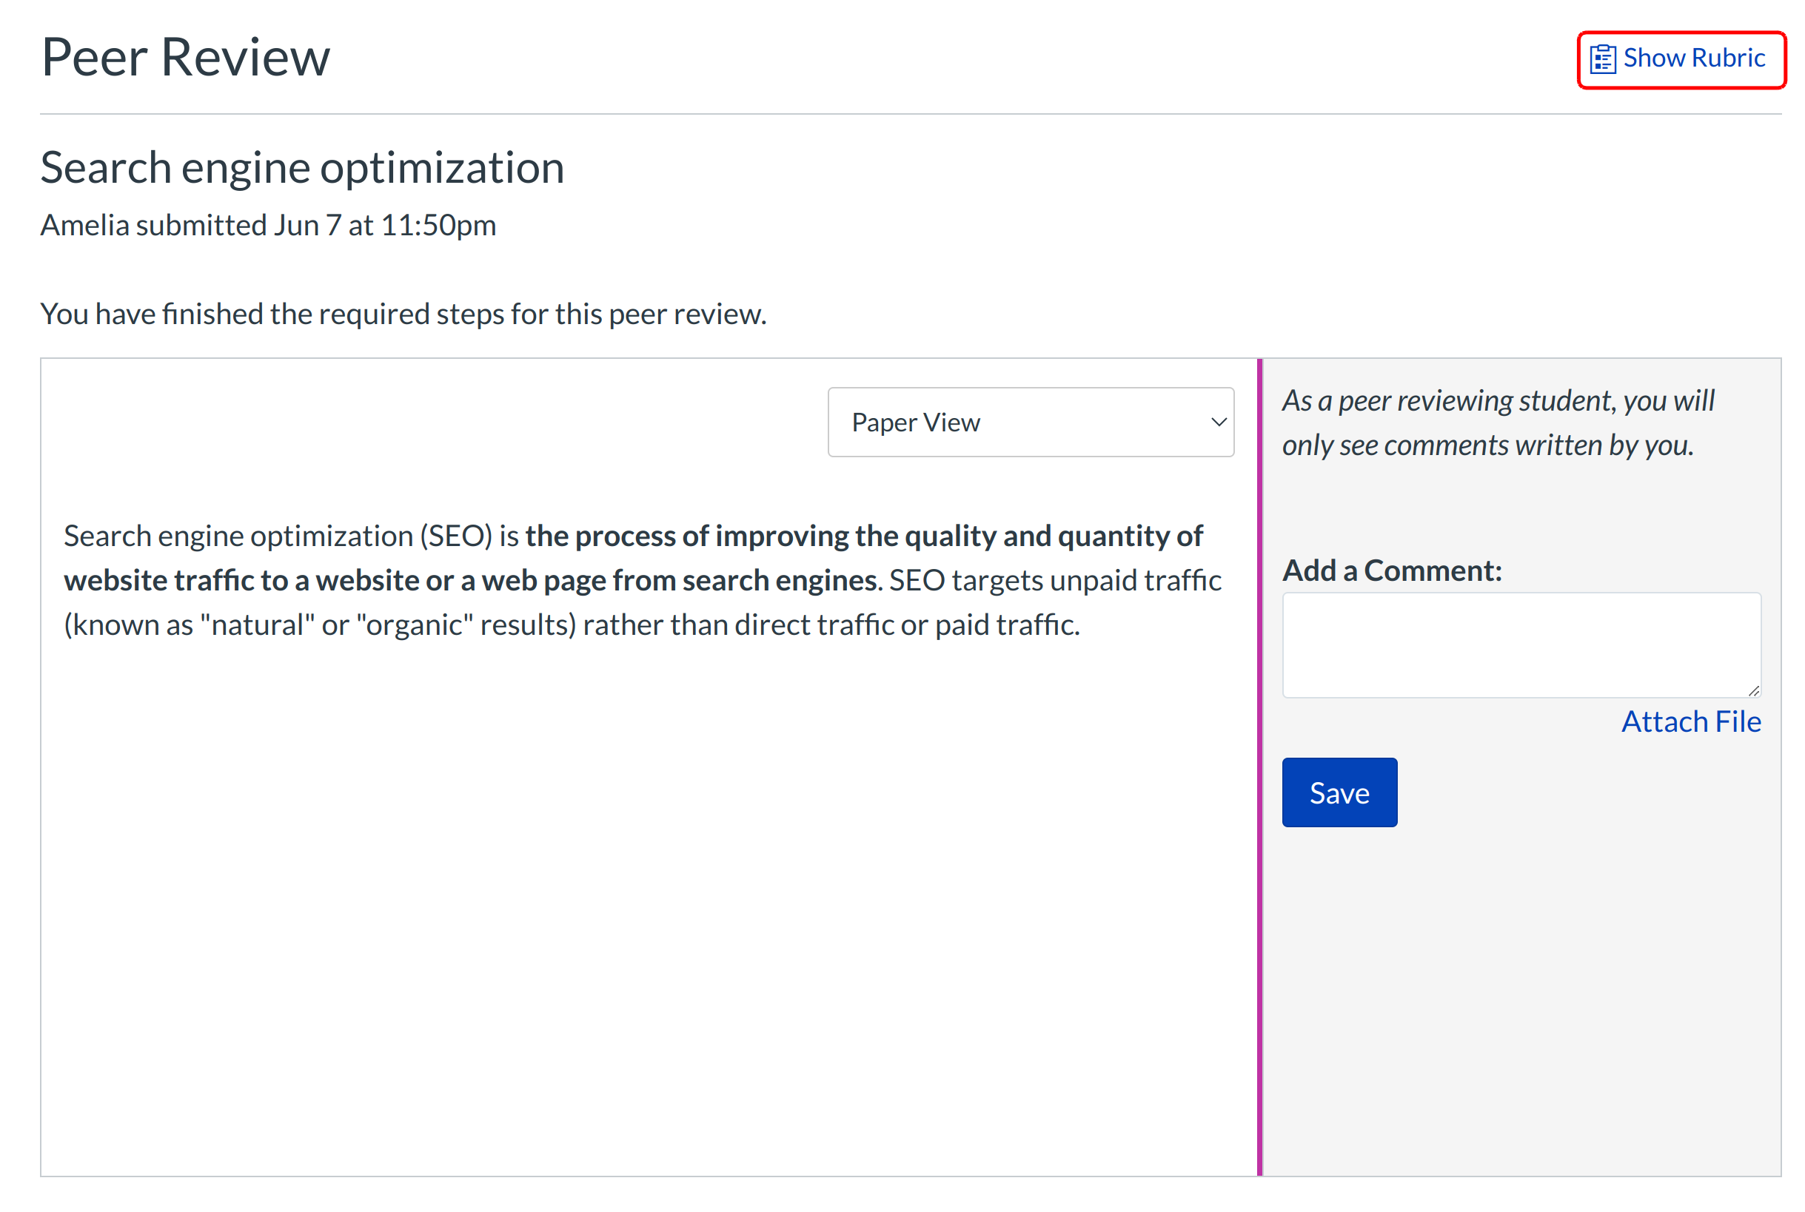Open the rubric with Show Rubric
Screen dimensions: 1805x1212
(x=1694, y=58)
